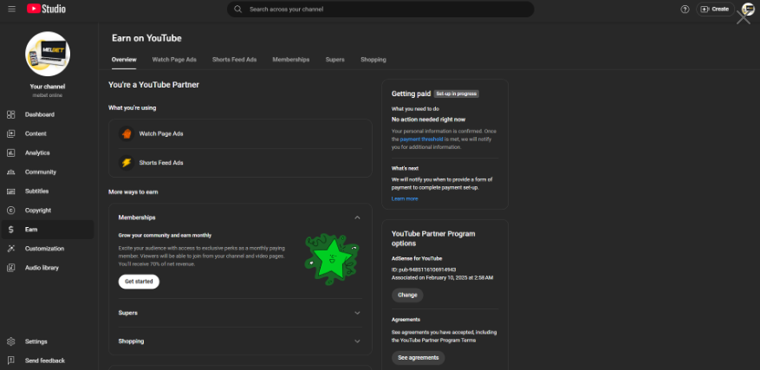Switch to the Shorts Feed Ads tab
The image size is (760, 370).
pos(235,60)
